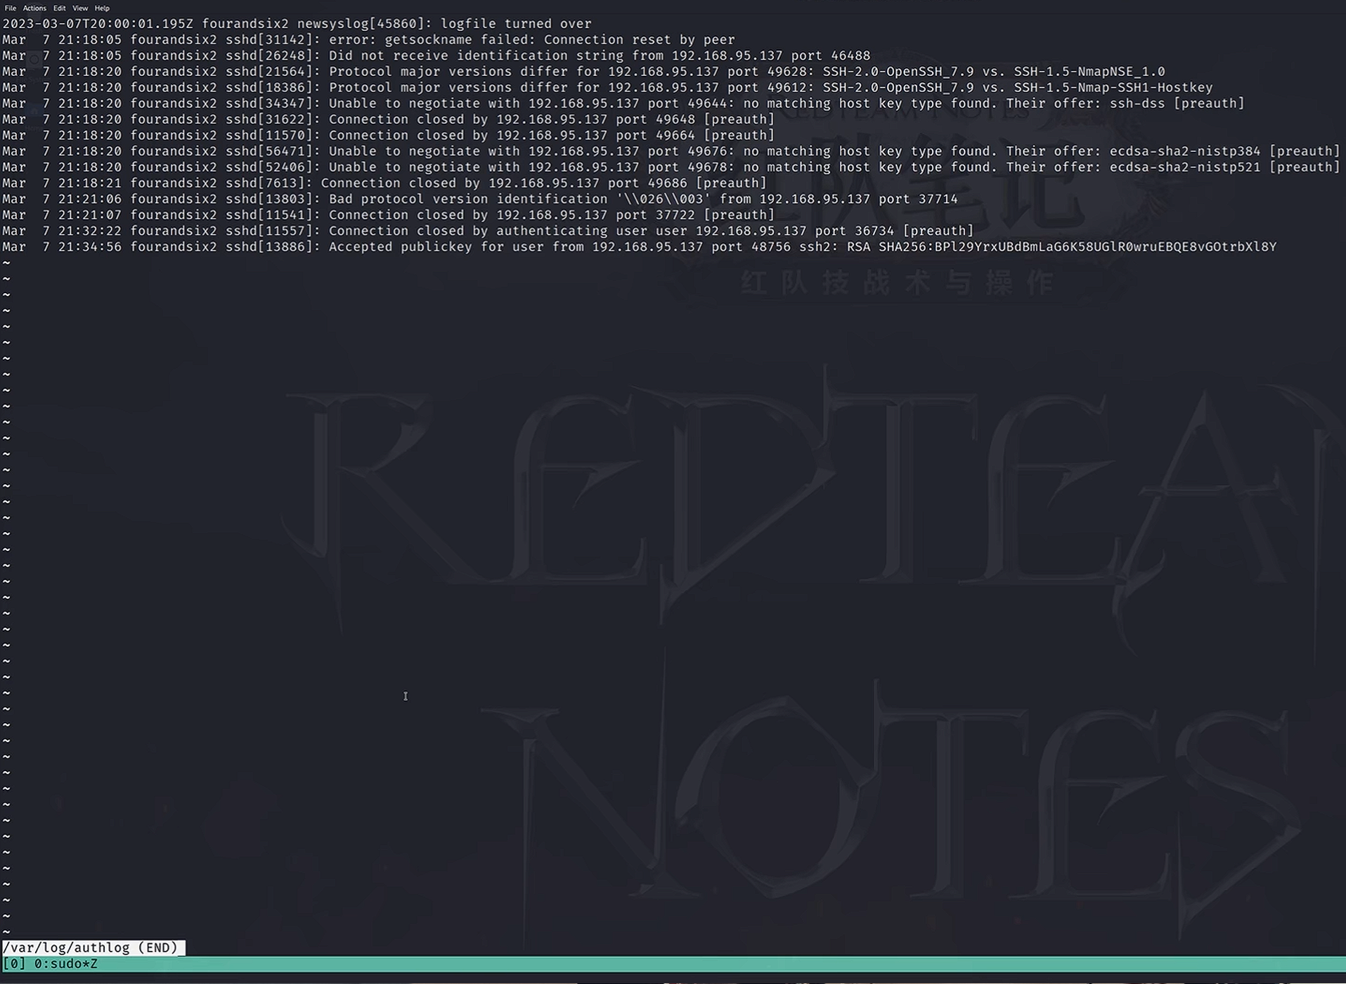Open the Actions menu
The image size is (1346, 984).
(x=34, y=8)
